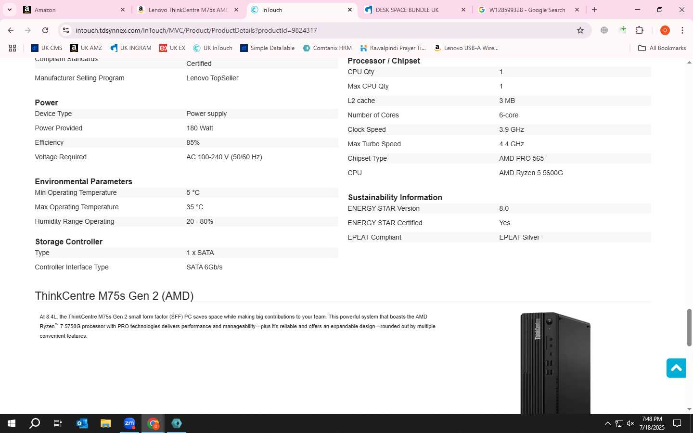View site information icon in address bar
The height and width of the screenshot is (433, 693).
point(66,30)
